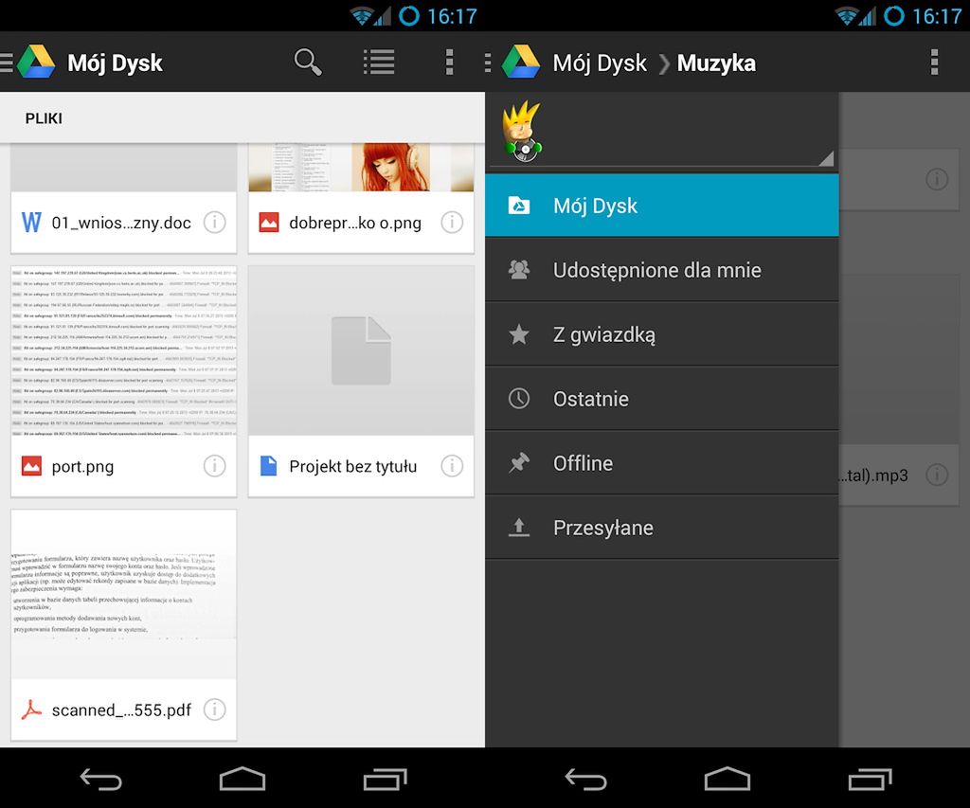
Task: Click image icon beside port.png
Action: pyautogui.click(x=31, y=466)
